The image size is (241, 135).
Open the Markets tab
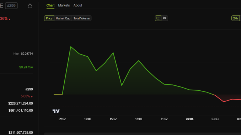64,5
